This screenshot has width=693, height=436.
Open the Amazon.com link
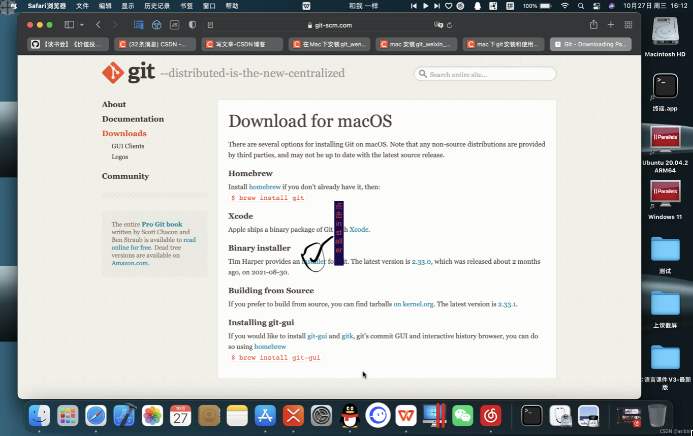tap(130, 263)
